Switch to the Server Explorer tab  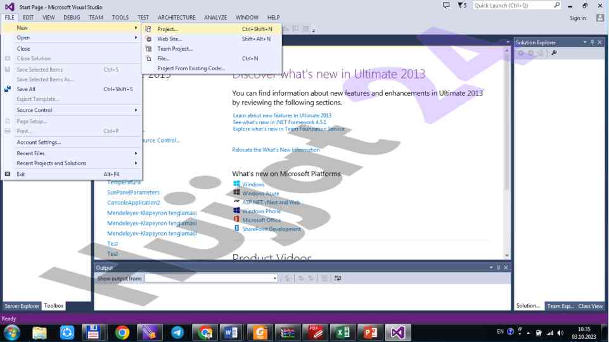pyautogui.click(x=22, y=306)
